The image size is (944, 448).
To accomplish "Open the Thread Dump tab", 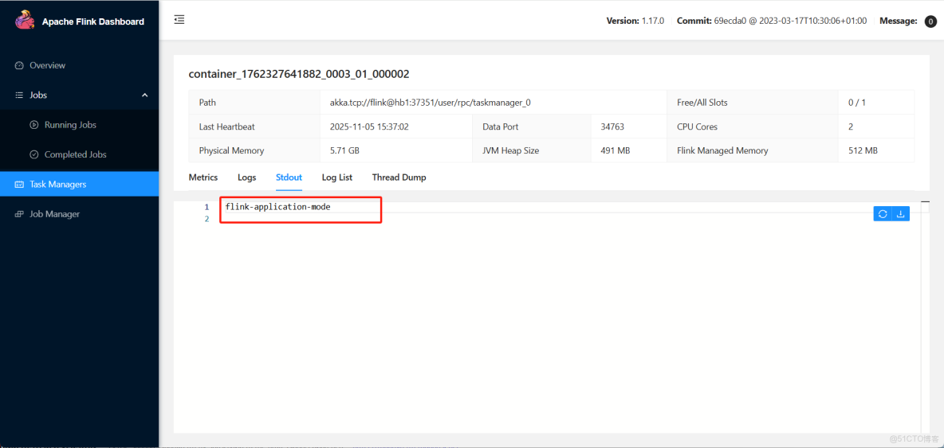I will coord(399,177).
